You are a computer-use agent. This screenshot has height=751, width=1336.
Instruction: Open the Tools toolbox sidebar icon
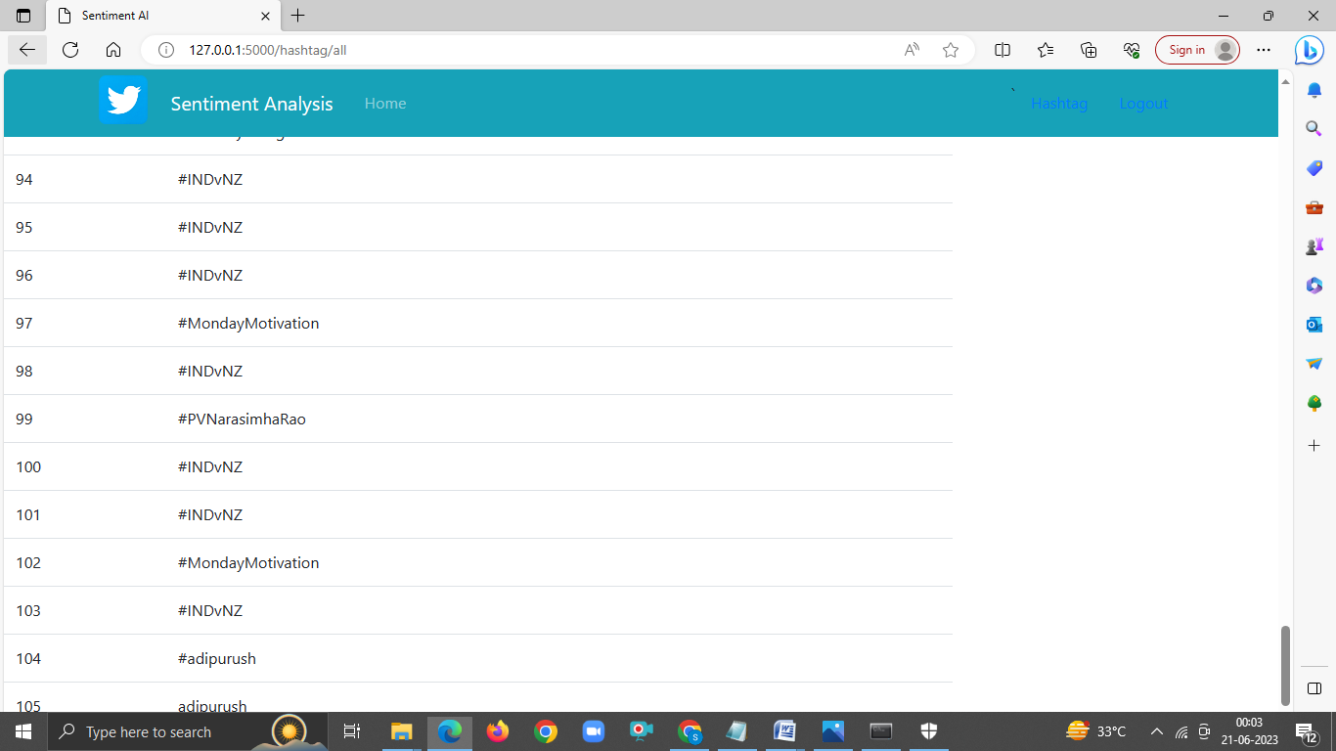[x=1314, y=206]
